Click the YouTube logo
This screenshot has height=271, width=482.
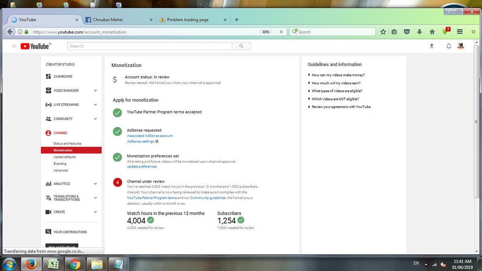coord(36,46)
